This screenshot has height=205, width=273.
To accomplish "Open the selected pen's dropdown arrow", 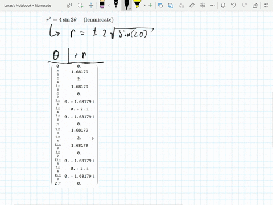I will 130,9.
